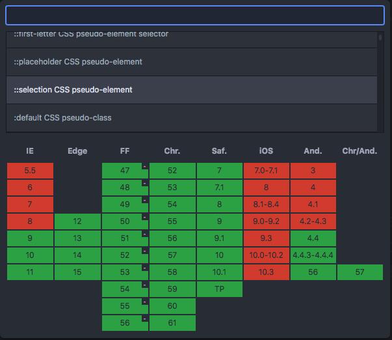
Task: Click the Edge 14 cell
Action: tap(77, 255)
